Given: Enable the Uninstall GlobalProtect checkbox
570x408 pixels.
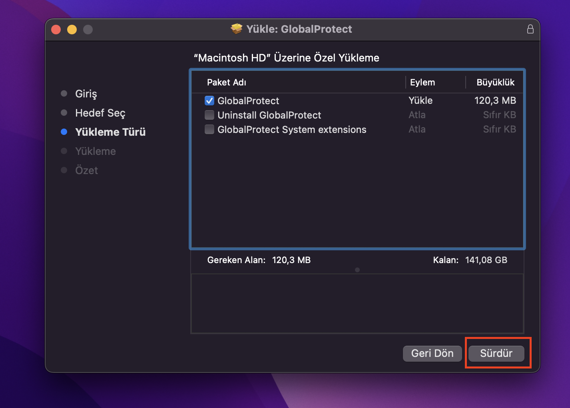Looking at the screenshot, I should click(209, 115).
